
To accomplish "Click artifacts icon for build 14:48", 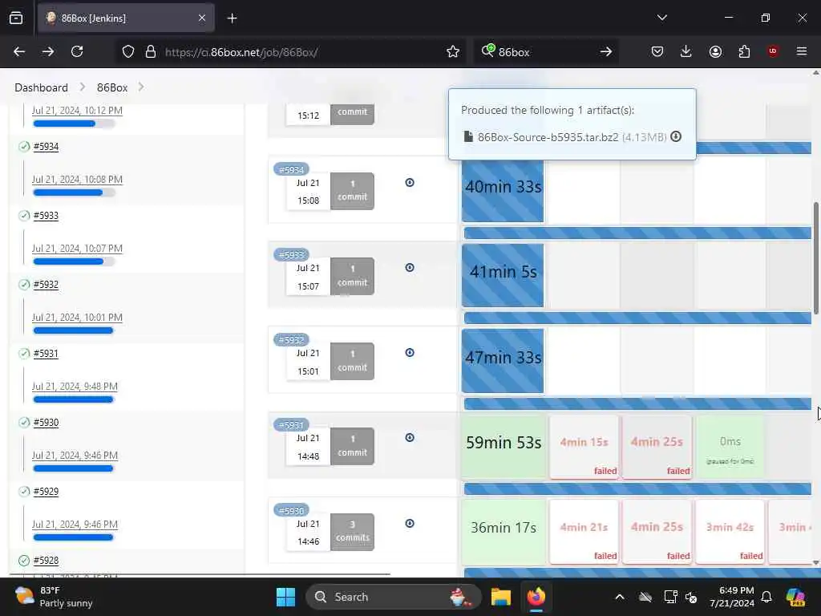I will tap(410, 437).
